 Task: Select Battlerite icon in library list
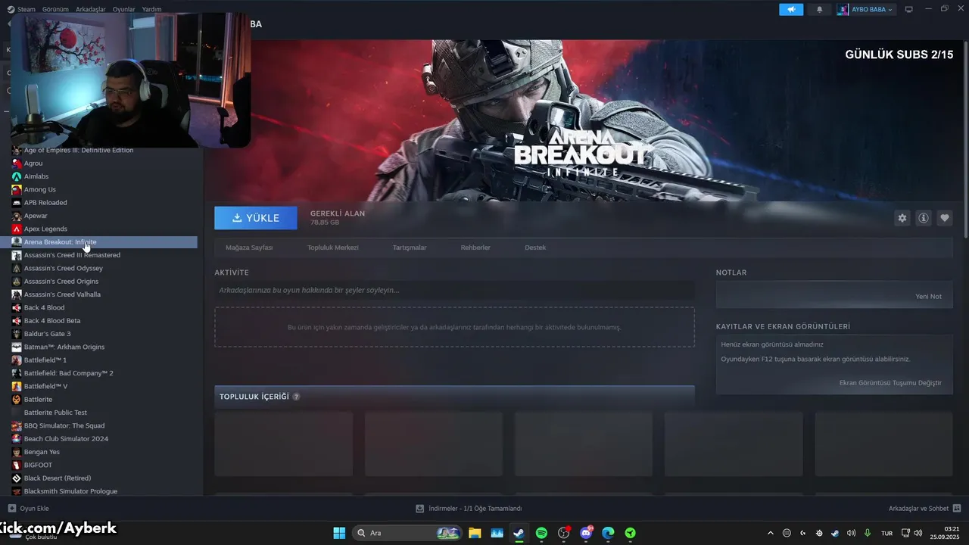[x=17, y=399]
